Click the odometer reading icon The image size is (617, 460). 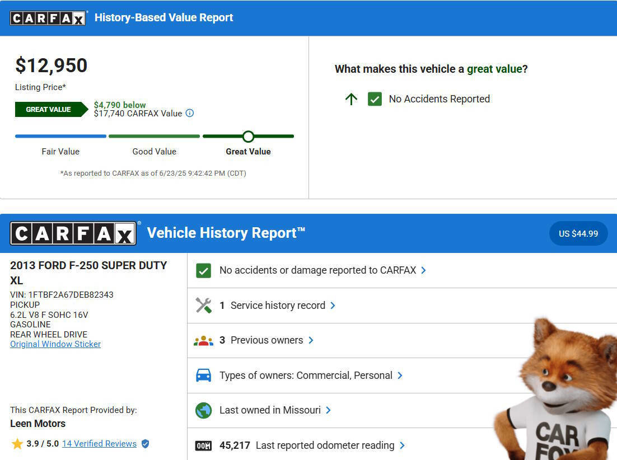tap(203, 445)
